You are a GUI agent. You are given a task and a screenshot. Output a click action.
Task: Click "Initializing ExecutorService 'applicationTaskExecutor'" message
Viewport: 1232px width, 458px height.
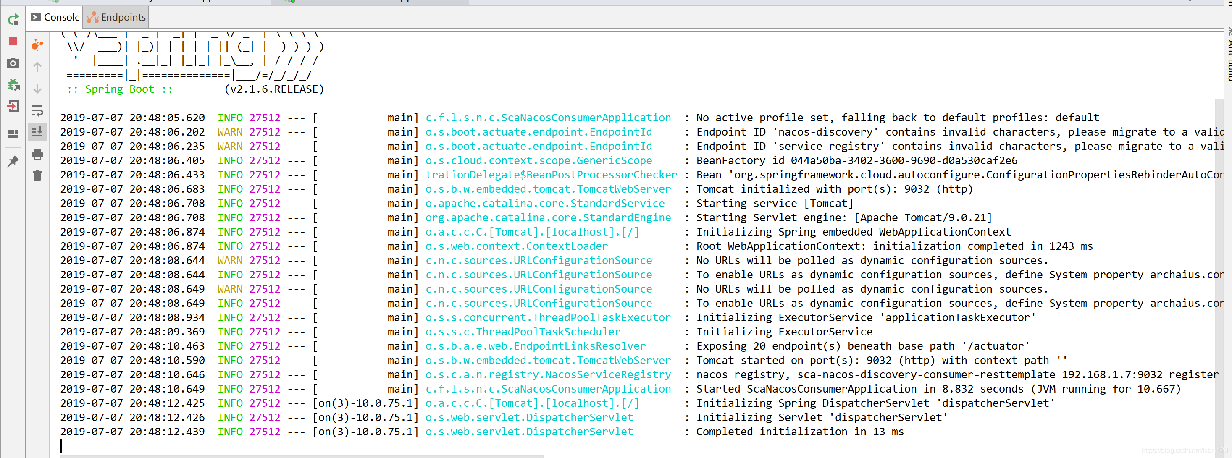[x=866, y=318]
